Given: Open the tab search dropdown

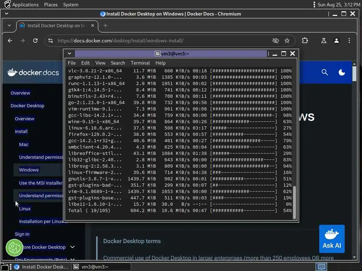Looking at the screenshot, I should [x=9, y=25].
